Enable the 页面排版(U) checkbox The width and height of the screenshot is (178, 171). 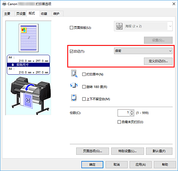click(72, 28)
